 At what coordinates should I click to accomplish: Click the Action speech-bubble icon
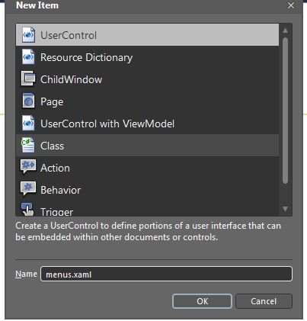28,167
